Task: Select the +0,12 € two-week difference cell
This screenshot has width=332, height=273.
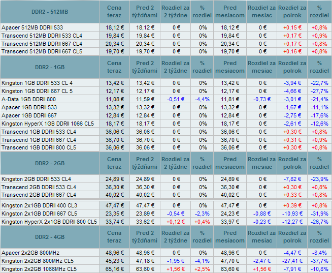Action: tap(176, 222)
